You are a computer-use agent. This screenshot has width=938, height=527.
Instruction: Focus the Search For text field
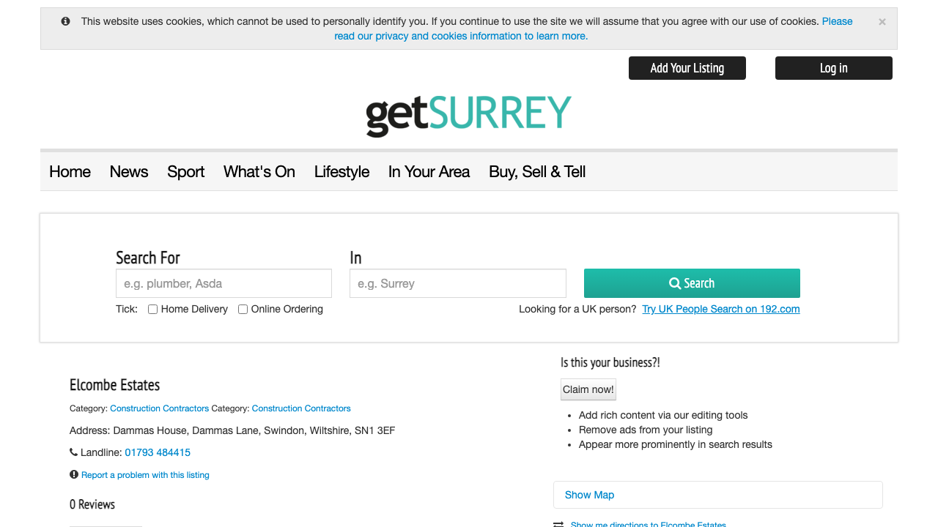[x=224, y=283]
